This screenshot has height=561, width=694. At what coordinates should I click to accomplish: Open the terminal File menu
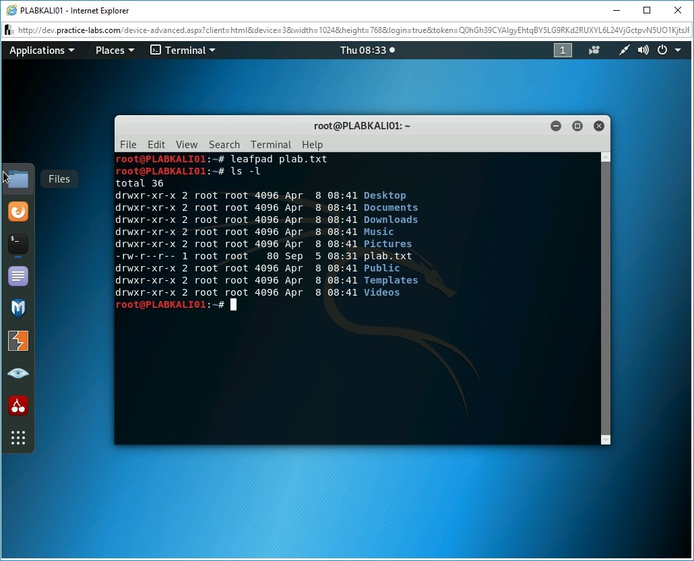coord(128,145)
